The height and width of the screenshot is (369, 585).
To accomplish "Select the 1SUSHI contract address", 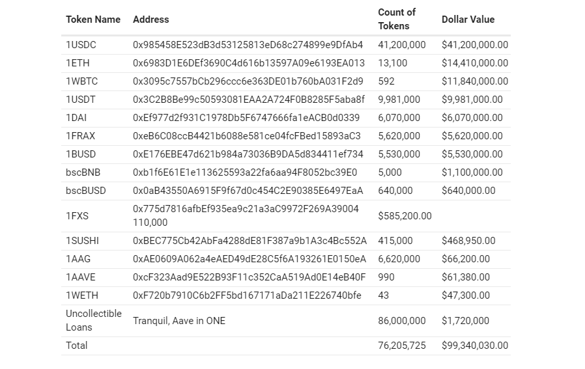I will click(250, 240).
